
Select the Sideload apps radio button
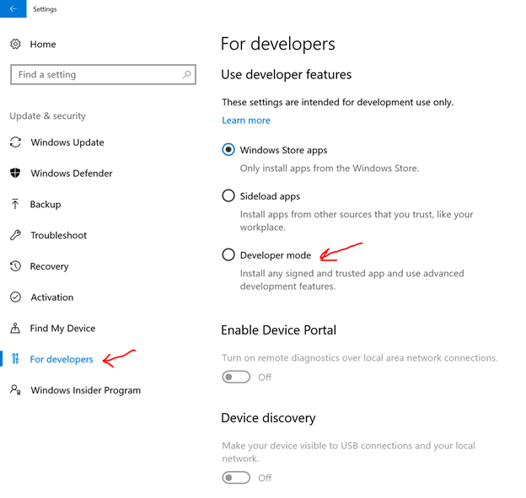(x=228, y=195)
